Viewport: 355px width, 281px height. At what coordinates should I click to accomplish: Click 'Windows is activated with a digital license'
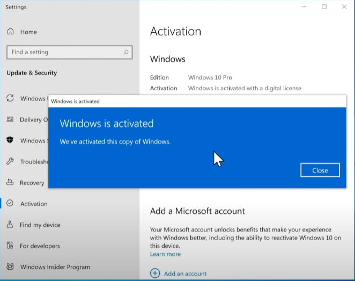(x=245, y=88)
